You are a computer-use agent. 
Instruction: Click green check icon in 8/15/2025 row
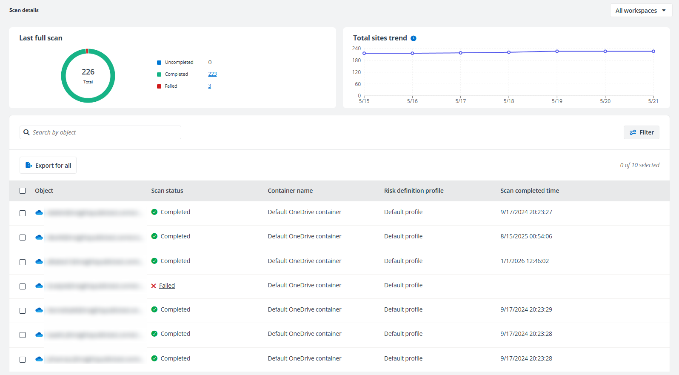pyautogui.click(x=154, y=236)
